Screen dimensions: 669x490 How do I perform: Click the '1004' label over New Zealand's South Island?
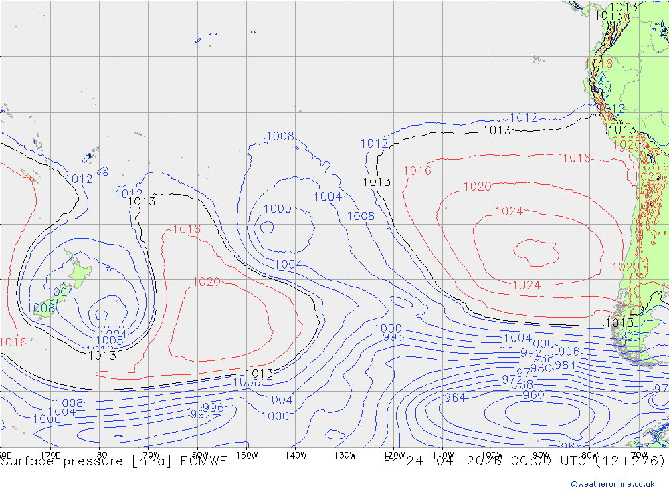pyautogui.click(x=61, y=292)
